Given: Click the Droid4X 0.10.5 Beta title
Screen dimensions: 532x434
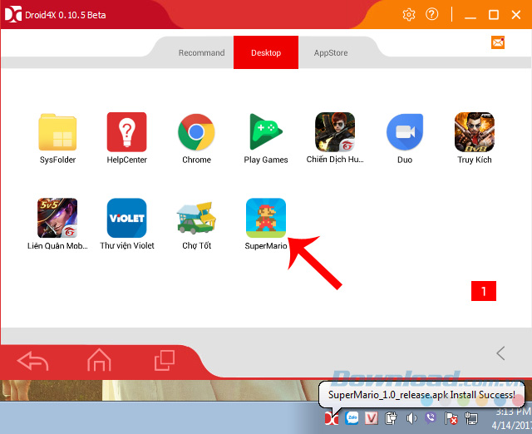Looking at the screenshot, I should pyautogui.click(x=66, y=15).
